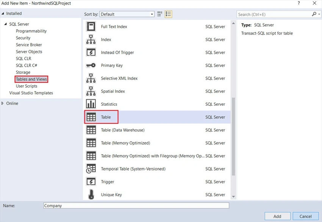Click the Add button
This screenshot has width=322, height=222.
[x=277, y=216]
